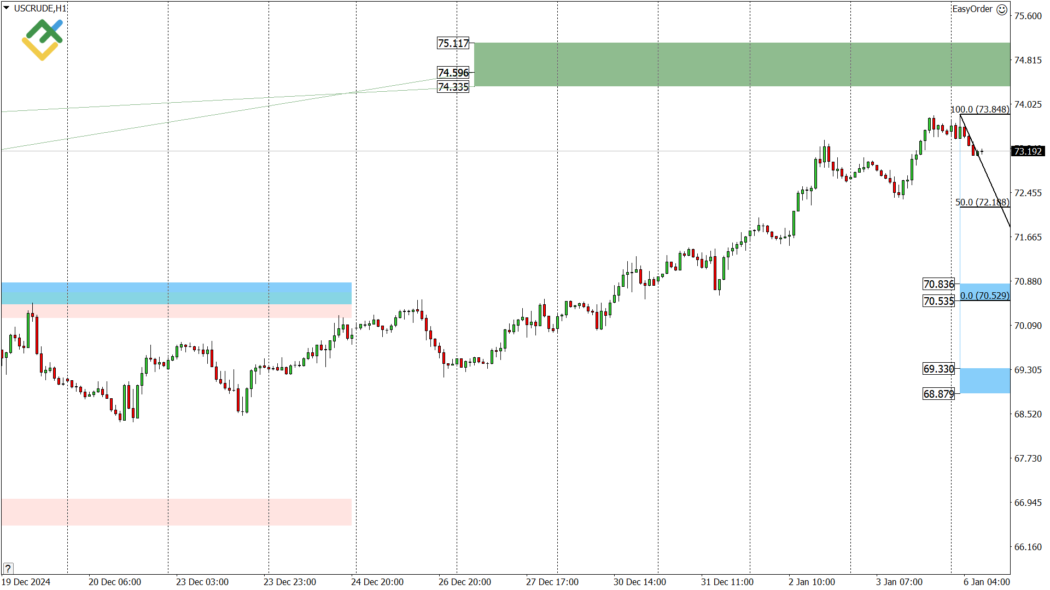
Task: Click the current price tag 73.192
Action: 1028,151
